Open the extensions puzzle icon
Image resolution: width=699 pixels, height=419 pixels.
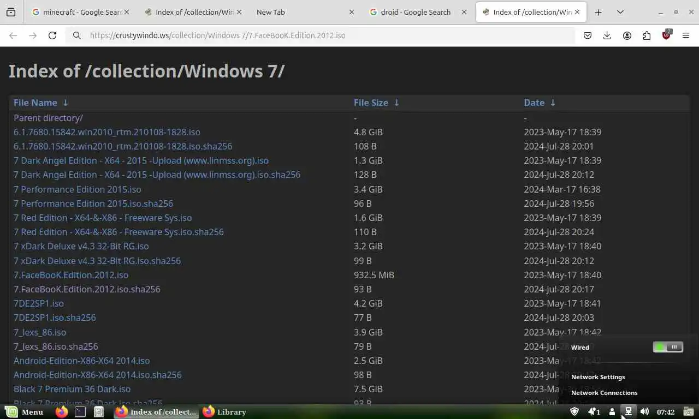[x=647, y=35]
